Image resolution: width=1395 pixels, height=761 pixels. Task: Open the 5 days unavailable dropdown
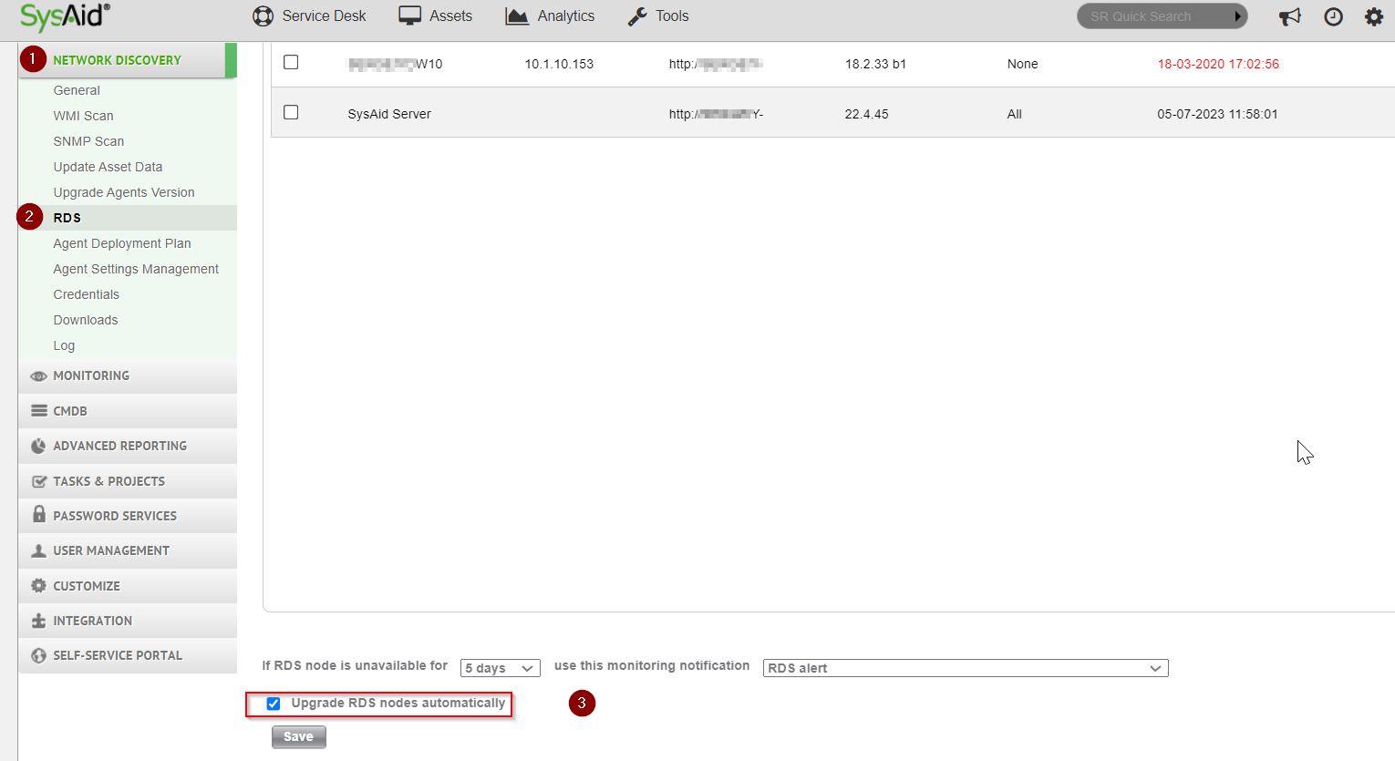(x=501, y=668)
